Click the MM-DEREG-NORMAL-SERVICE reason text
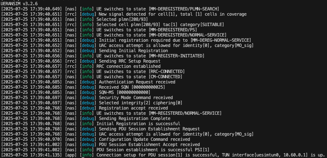This screenshot has width=327, height=158. [x=221, y=40]
